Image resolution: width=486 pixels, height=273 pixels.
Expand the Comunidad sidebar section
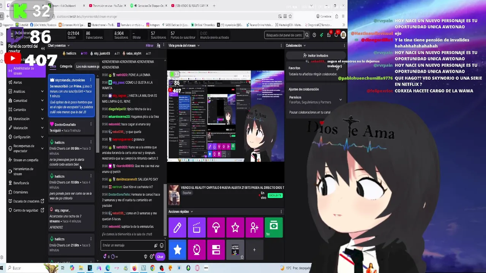[42, 100]
